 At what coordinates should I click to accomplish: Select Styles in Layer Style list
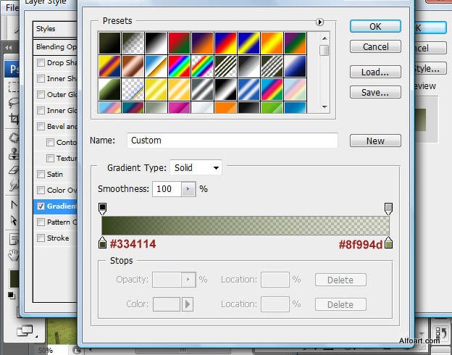46,29
